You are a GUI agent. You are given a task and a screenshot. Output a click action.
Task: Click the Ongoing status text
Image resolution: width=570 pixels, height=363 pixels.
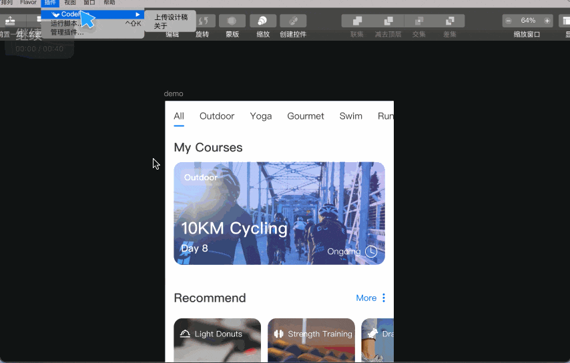344,252
